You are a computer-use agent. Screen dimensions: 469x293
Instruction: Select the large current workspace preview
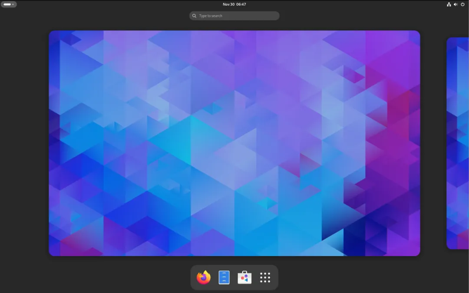pyautogui.click(x=234, y=143)
